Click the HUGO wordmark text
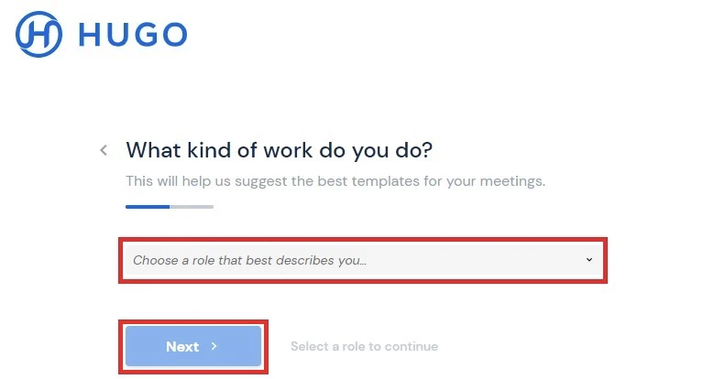 click(133, 35)
